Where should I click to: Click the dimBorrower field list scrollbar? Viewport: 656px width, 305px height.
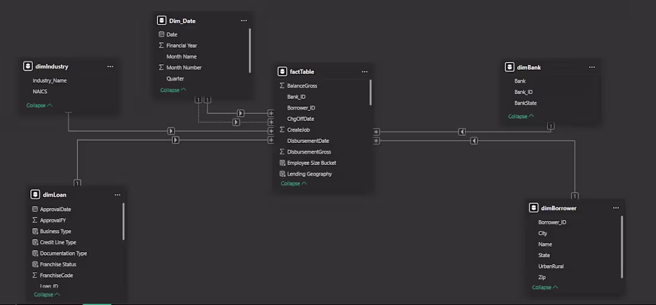622,247
